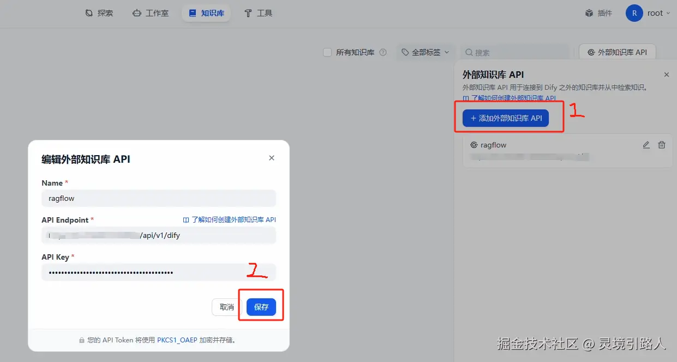Save the API settings with 保存
This screenshot has height=362, width=677.
coord(261,306)
